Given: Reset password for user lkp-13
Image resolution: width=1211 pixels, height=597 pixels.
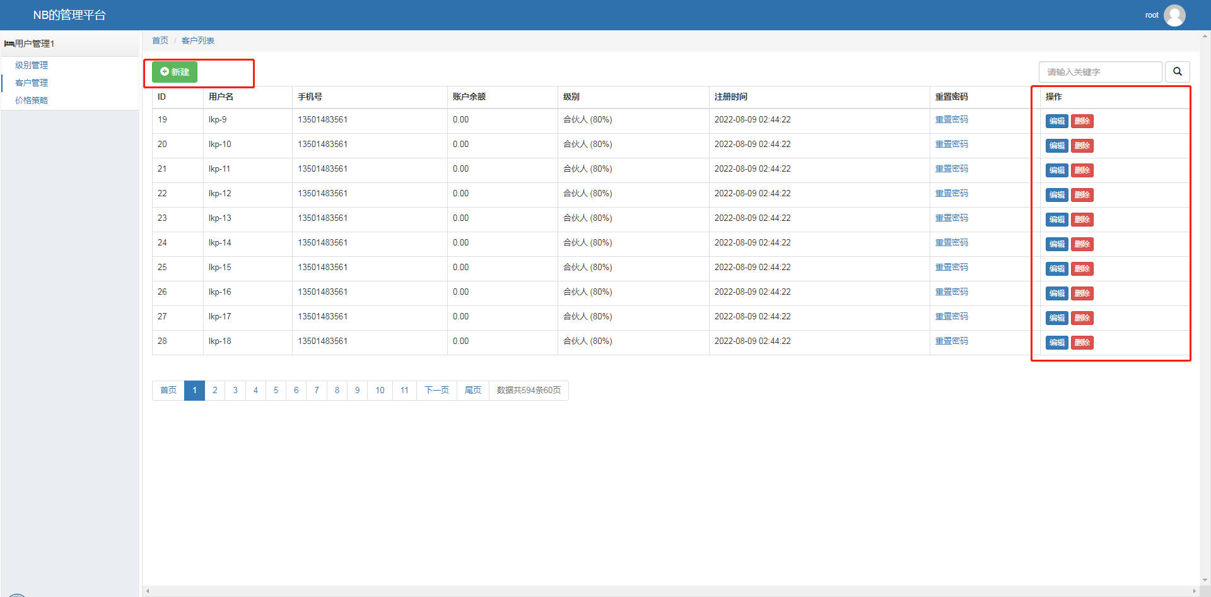Looking at the screenshot, I should coord(951,218).
